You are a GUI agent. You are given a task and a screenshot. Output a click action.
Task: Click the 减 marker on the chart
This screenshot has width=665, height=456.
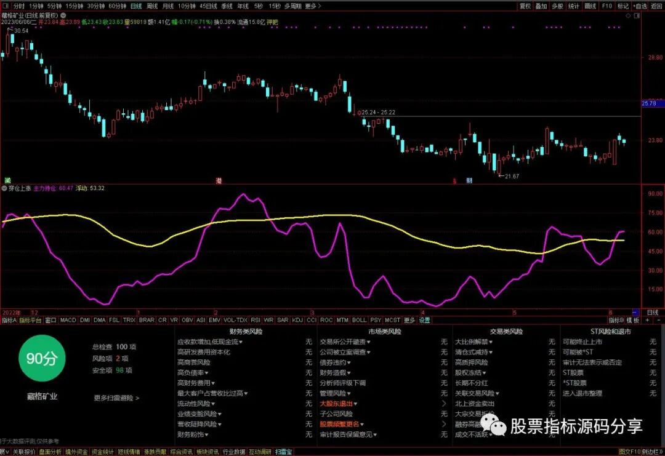pyautogui.click(x=7, y=180)
